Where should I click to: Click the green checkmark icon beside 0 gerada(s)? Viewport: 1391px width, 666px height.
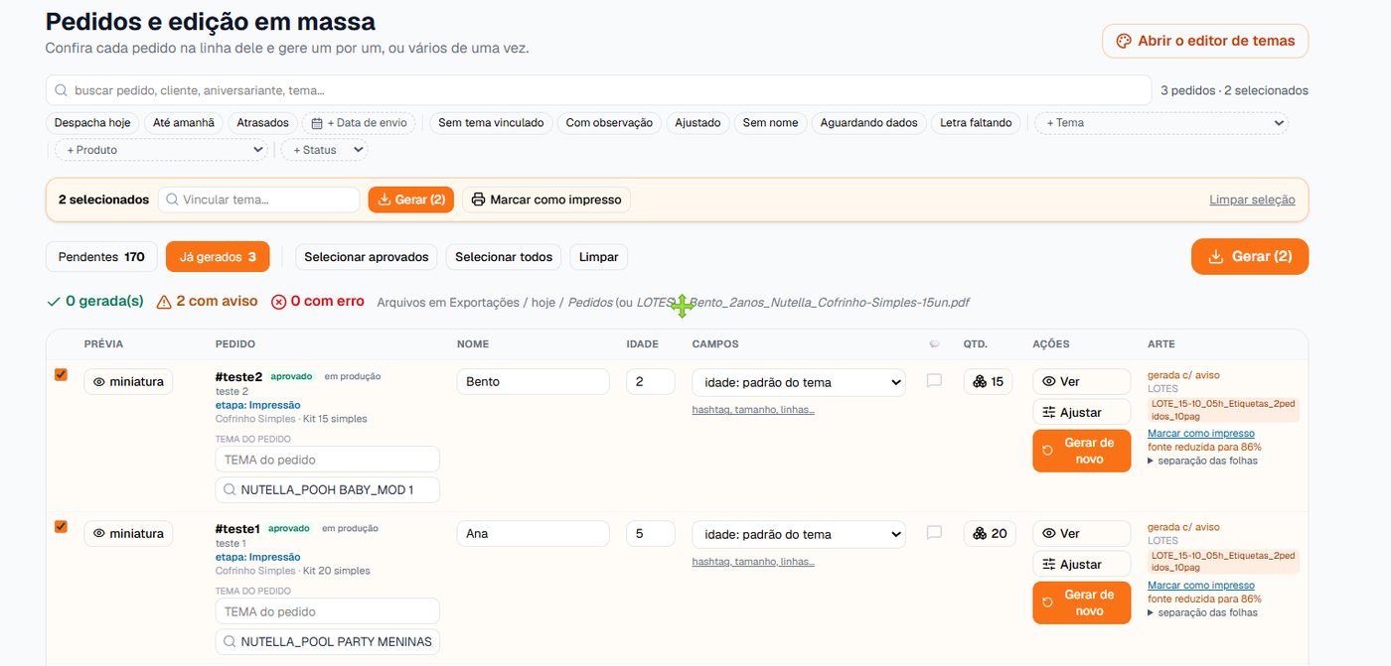click(x=53, y=302)
